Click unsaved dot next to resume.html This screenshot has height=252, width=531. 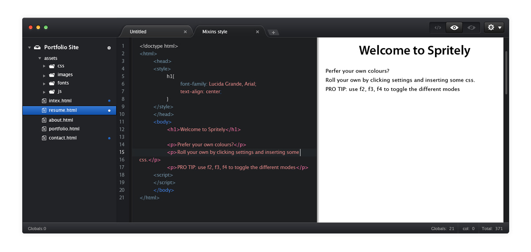click(x=109, y=110)
